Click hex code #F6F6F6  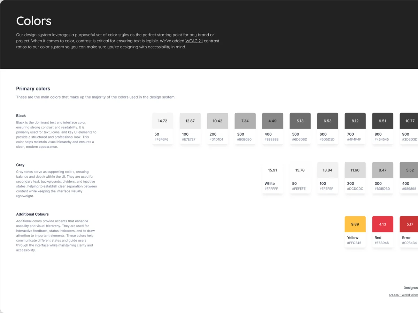click(x=162, y=139)
